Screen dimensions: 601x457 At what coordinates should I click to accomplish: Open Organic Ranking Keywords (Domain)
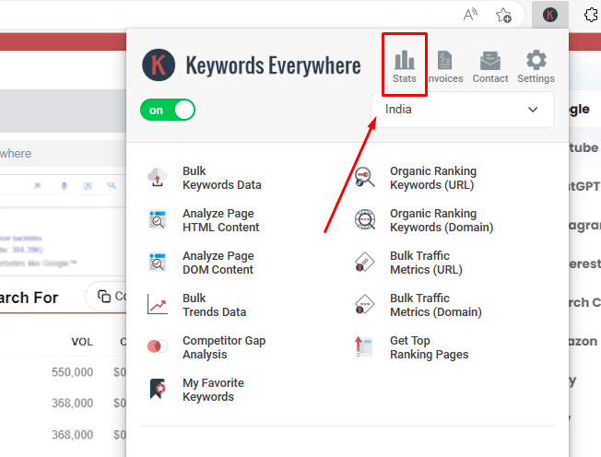click(442, 220)
